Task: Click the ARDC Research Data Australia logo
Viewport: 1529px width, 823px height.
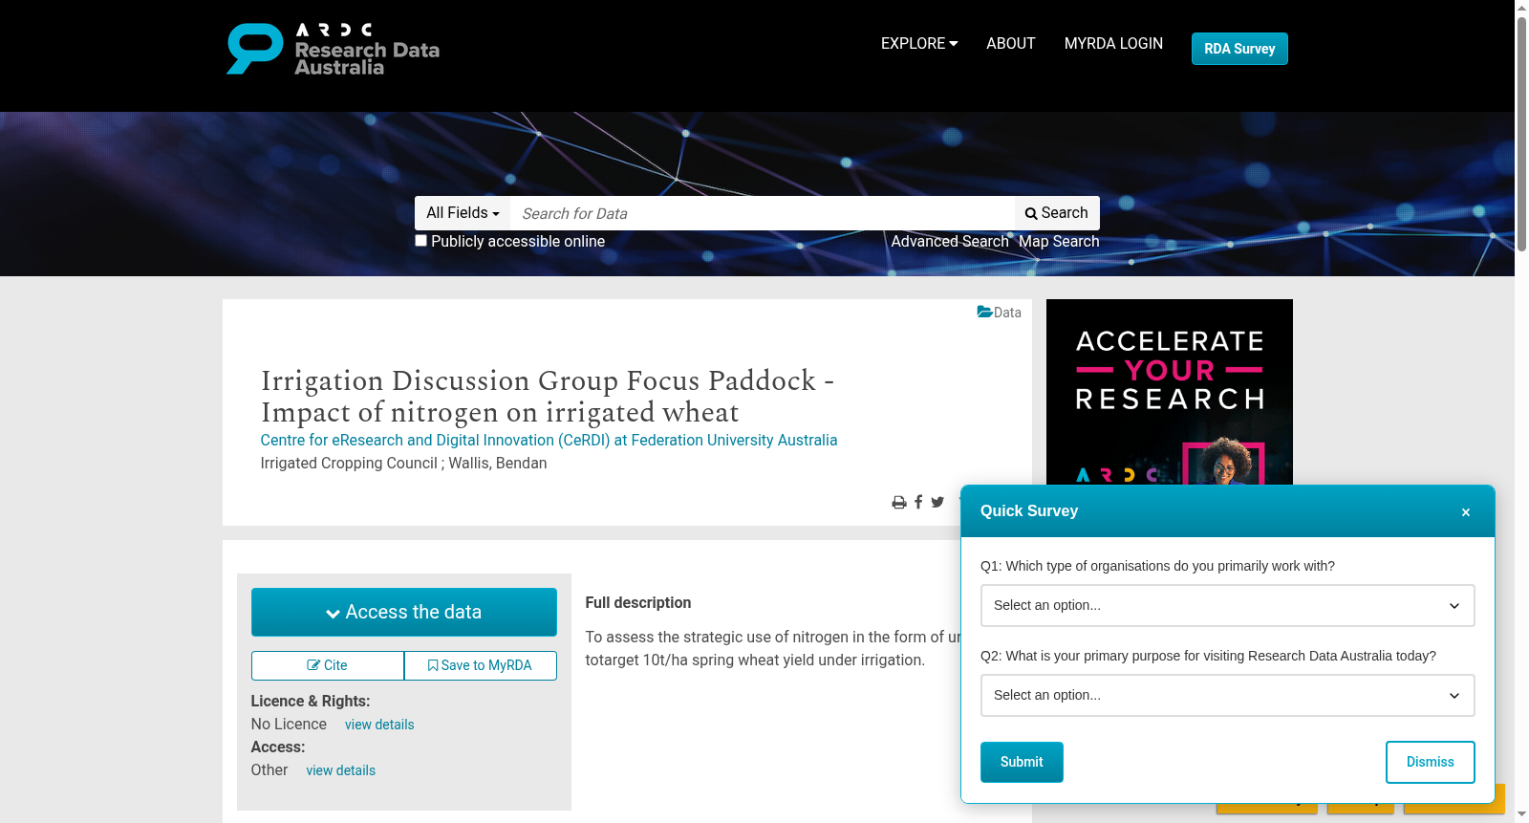Action: click(x=333, y=49)
